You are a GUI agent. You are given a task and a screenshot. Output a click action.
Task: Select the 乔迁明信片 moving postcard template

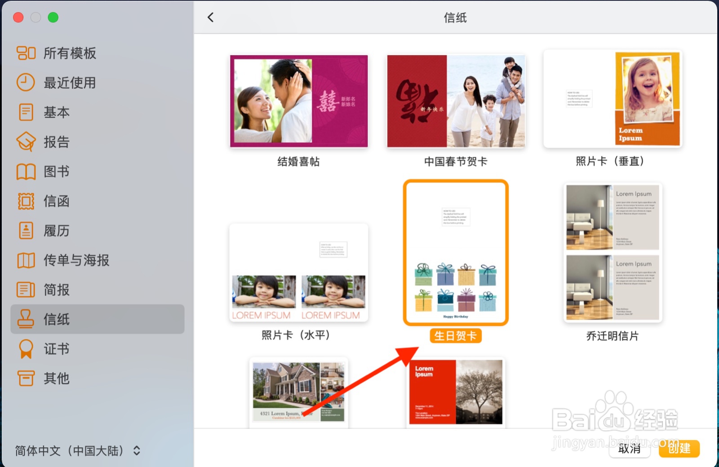(x=612, y=253)
